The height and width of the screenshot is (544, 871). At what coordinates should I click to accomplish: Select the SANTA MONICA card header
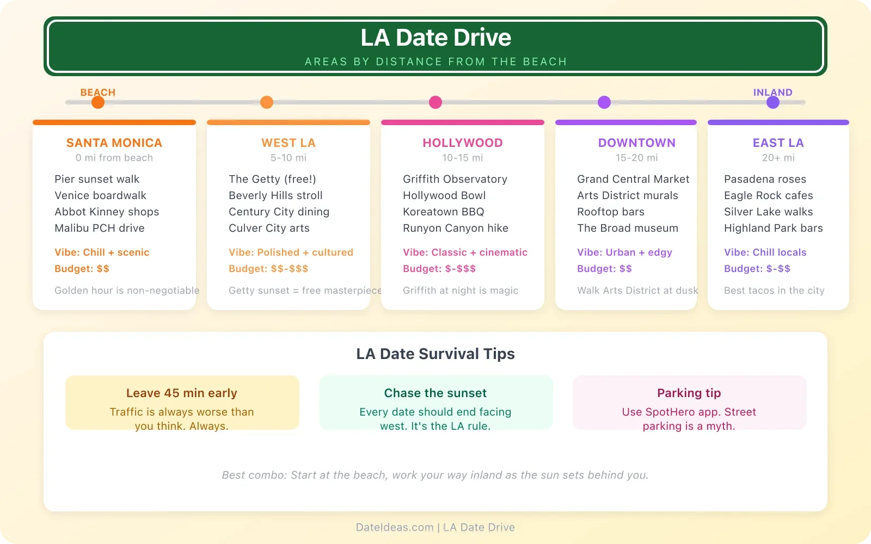[114, 143]
